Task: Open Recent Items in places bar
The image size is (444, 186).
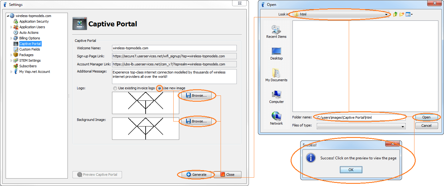Action: 276,32
